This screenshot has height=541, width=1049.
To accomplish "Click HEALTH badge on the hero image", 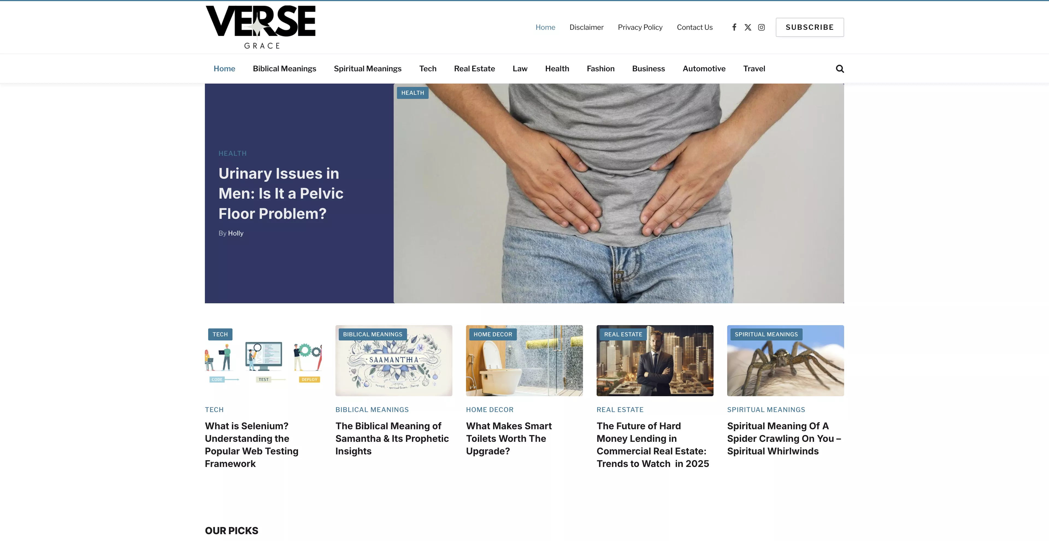I will [x=412, y=93].
